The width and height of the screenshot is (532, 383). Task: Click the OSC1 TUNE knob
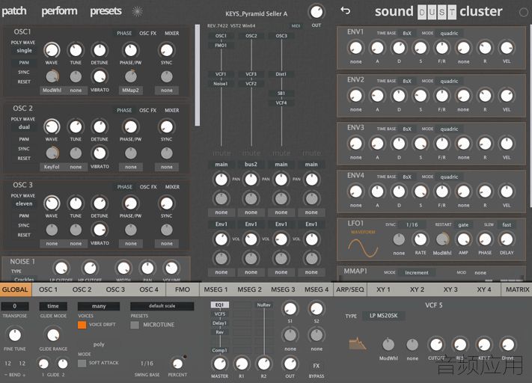click(x=76, y=50)
